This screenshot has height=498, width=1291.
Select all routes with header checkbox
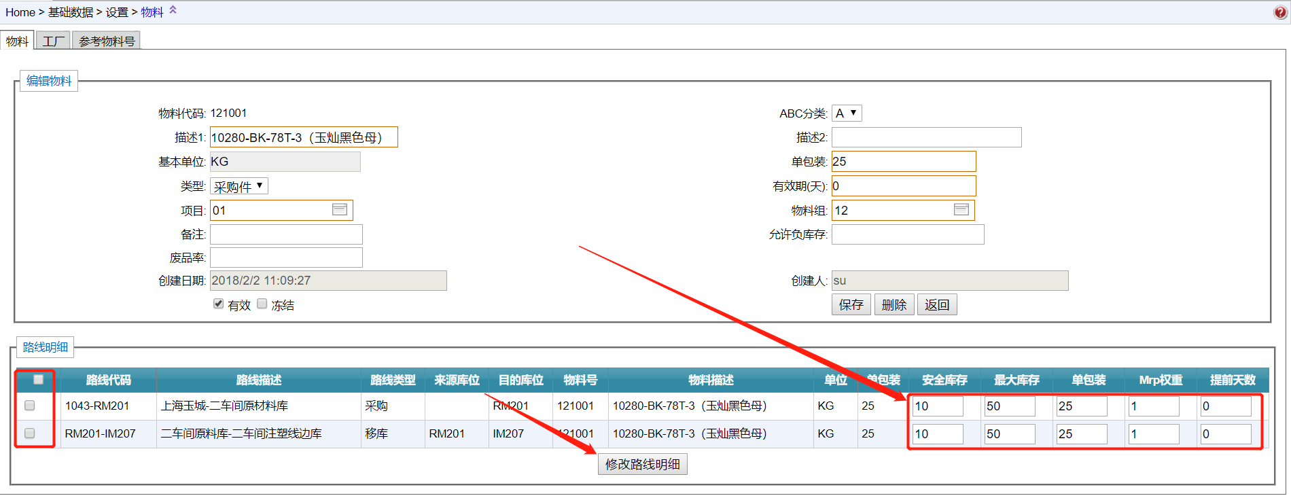point(39,379)
